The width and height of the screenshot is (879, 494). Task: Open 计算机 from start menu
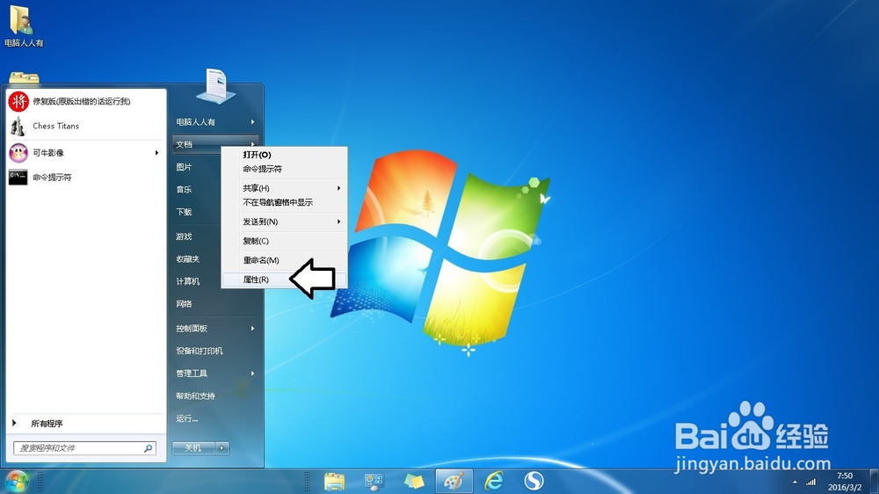[x=188, y=281]
